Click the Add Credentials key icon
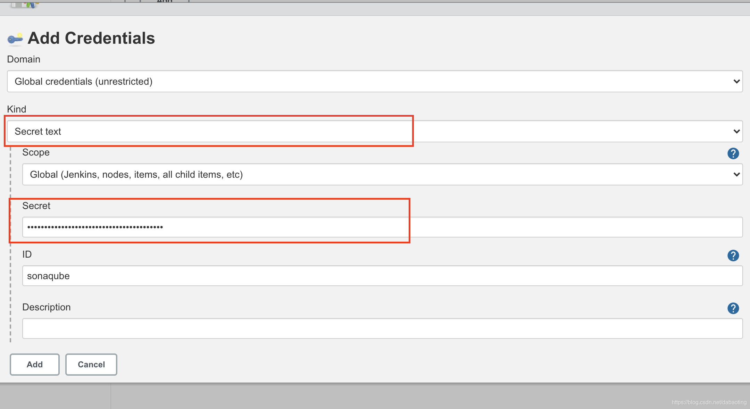 15,39
